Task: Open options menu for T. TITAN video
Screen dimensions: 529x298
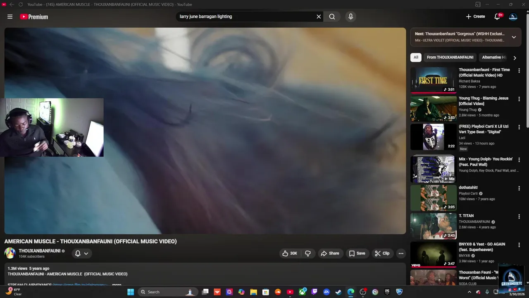Action: point(519,216)
